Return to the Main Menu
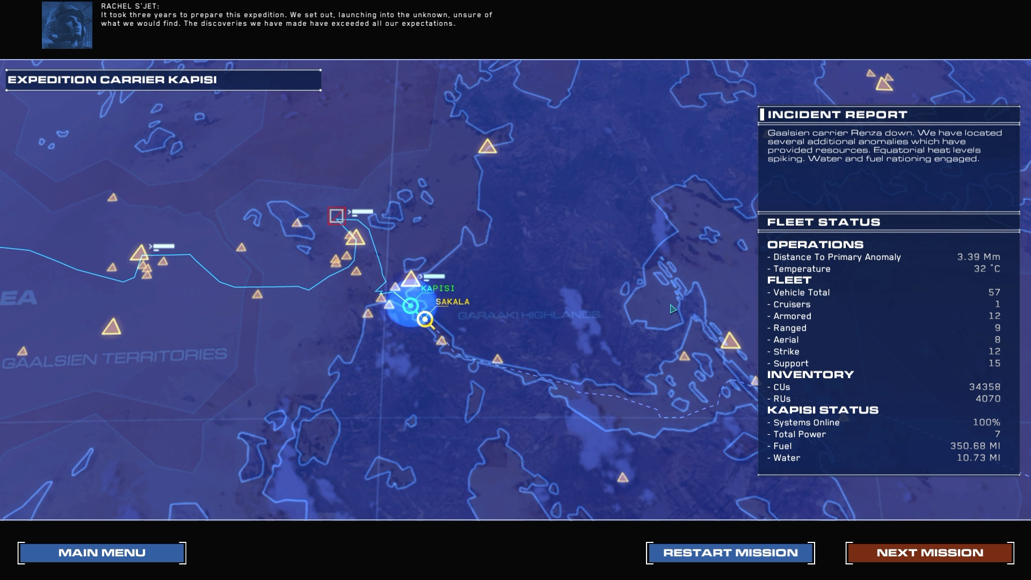Screen dimensions: 1031x580 coord(102,553)
